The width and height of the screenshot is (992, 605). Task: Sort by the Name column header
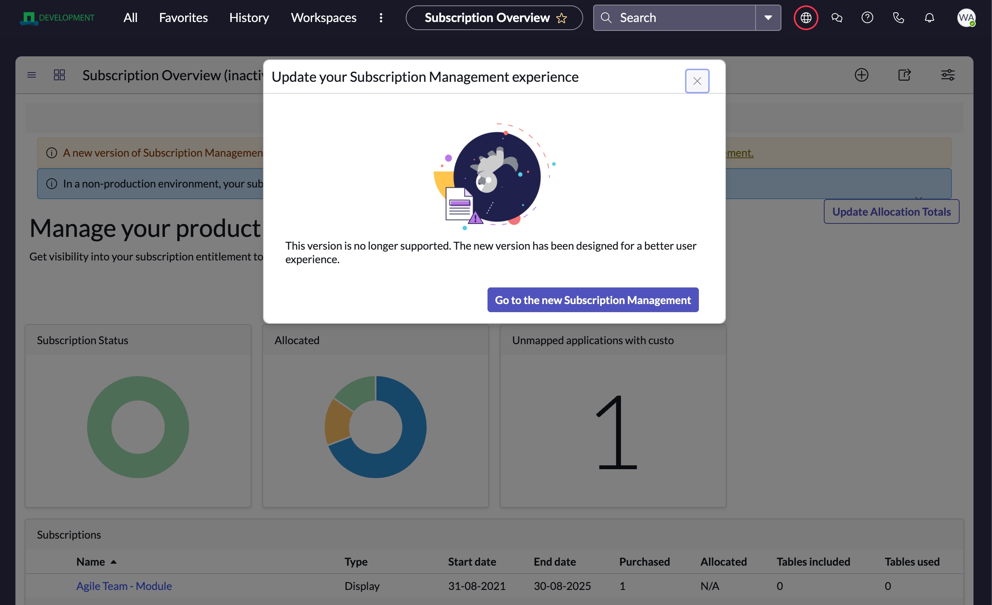point(91,561)
